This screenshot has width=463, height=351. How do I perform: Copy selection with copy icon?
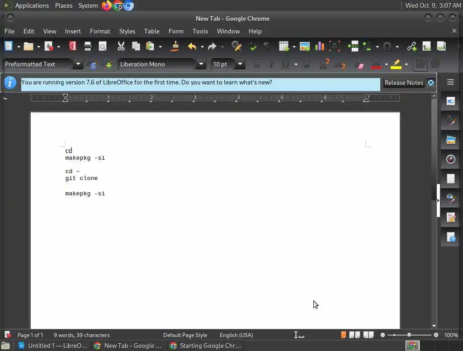point(136,46)
